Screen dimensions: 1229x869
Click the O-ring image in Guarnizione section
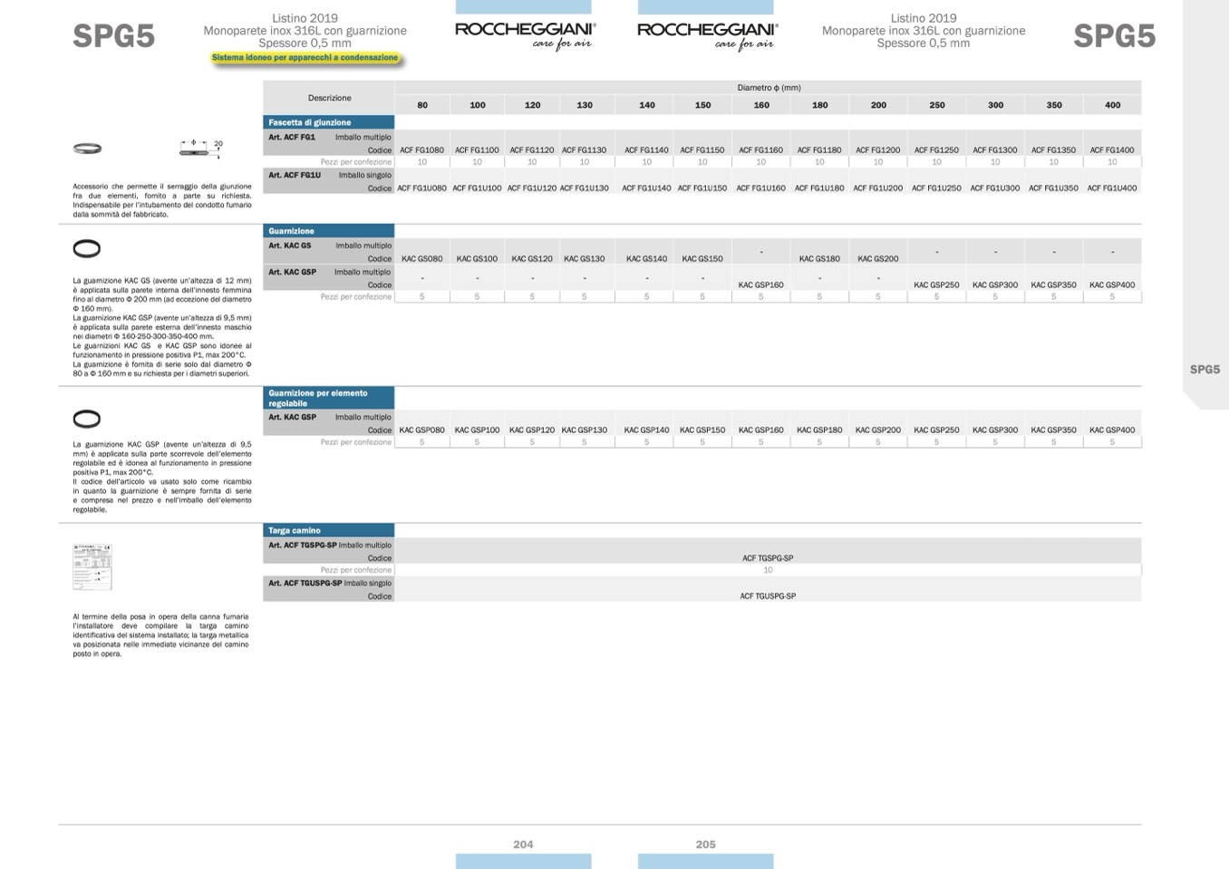[x=86, y=248]
